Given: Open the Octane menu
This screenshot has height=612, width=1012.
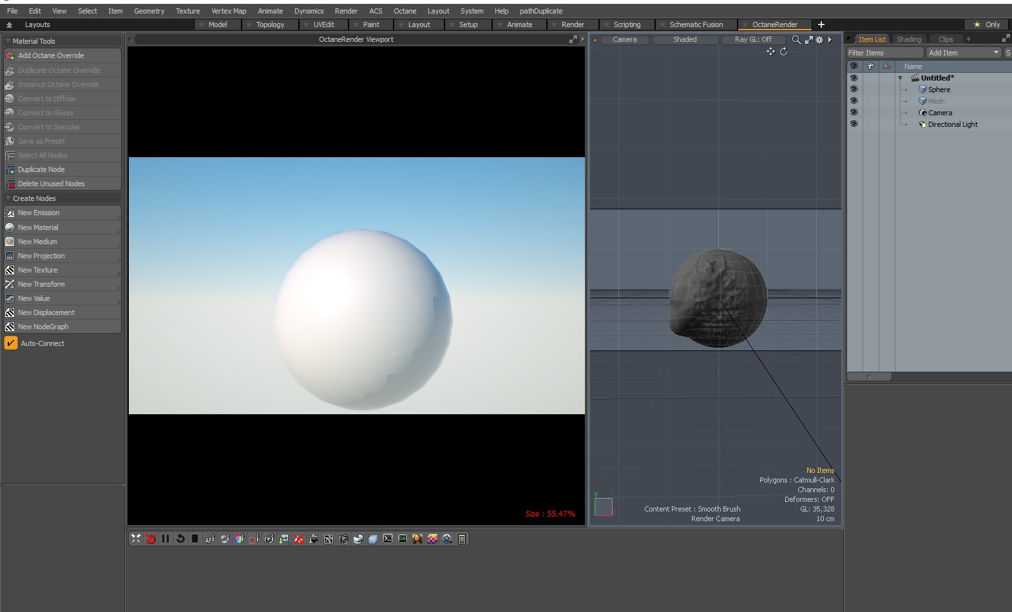Looking at the screenshot, I should coord(405,11).
